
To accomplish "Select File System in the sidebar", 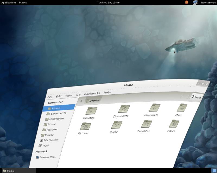I will click(x=50, y=140).
